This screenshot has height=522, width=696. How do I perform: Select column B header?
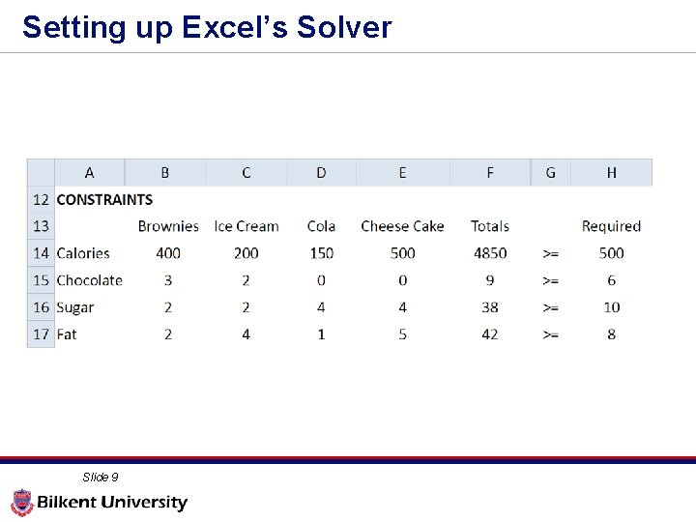(165, 173)
